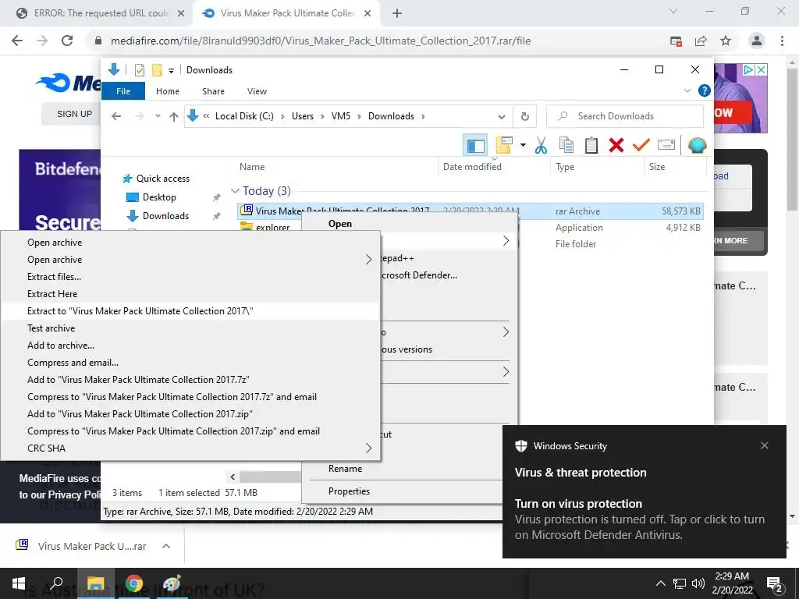The image size is (799, 599).
Task: Click the Rename icon next to the checkmark
Action: coord(666,146)
